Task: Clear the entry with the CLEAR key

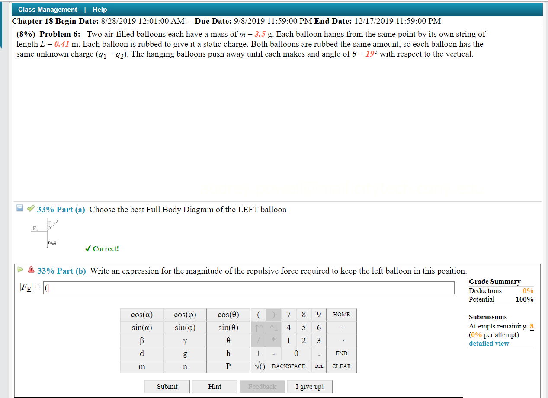Action: (341, 366)
